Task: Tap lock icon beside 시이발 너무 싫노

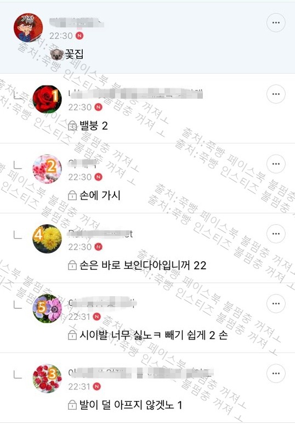Action: (x=72, y=335)
